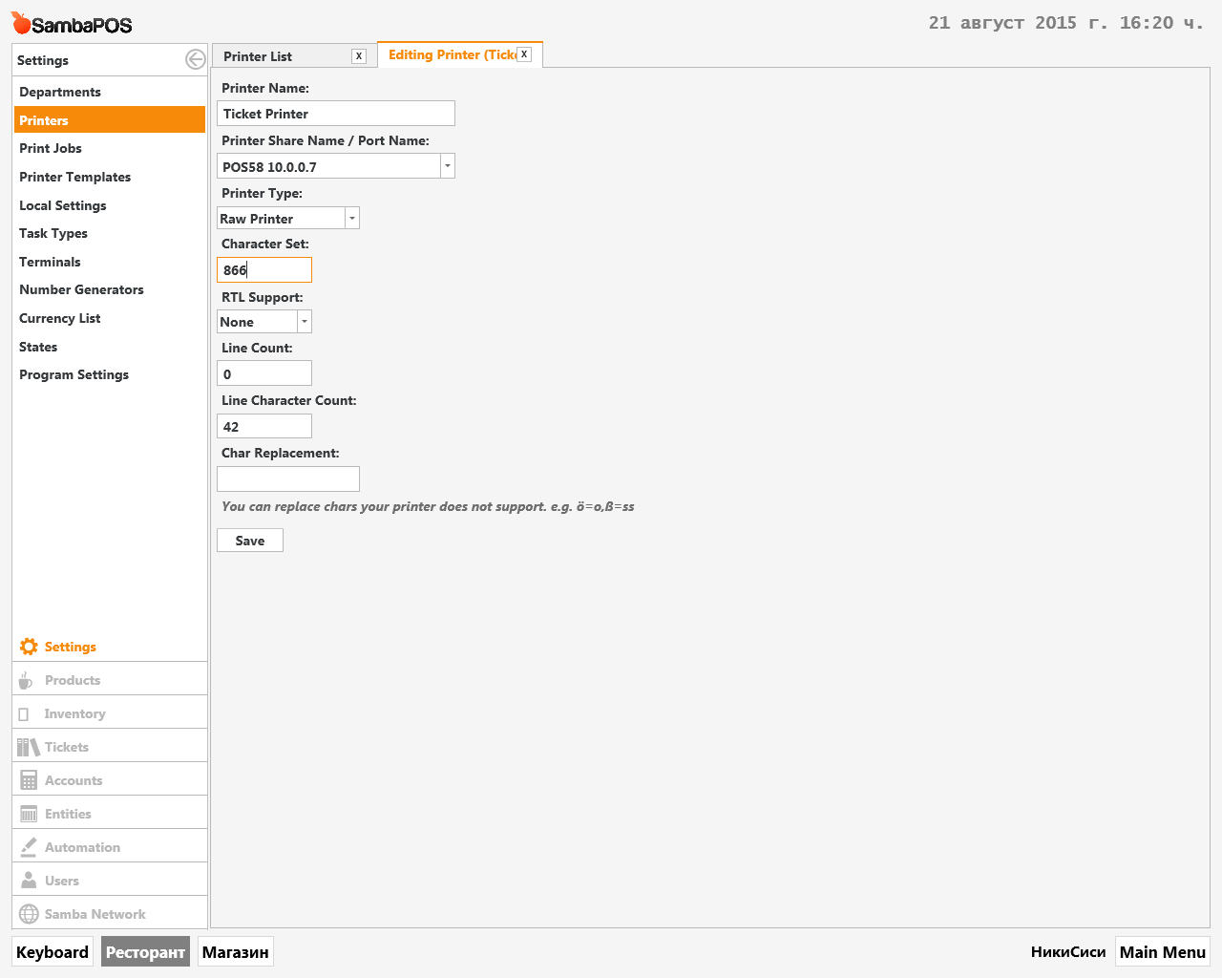
Task: Open the on-screen Keyboard button
Action: 53,952
